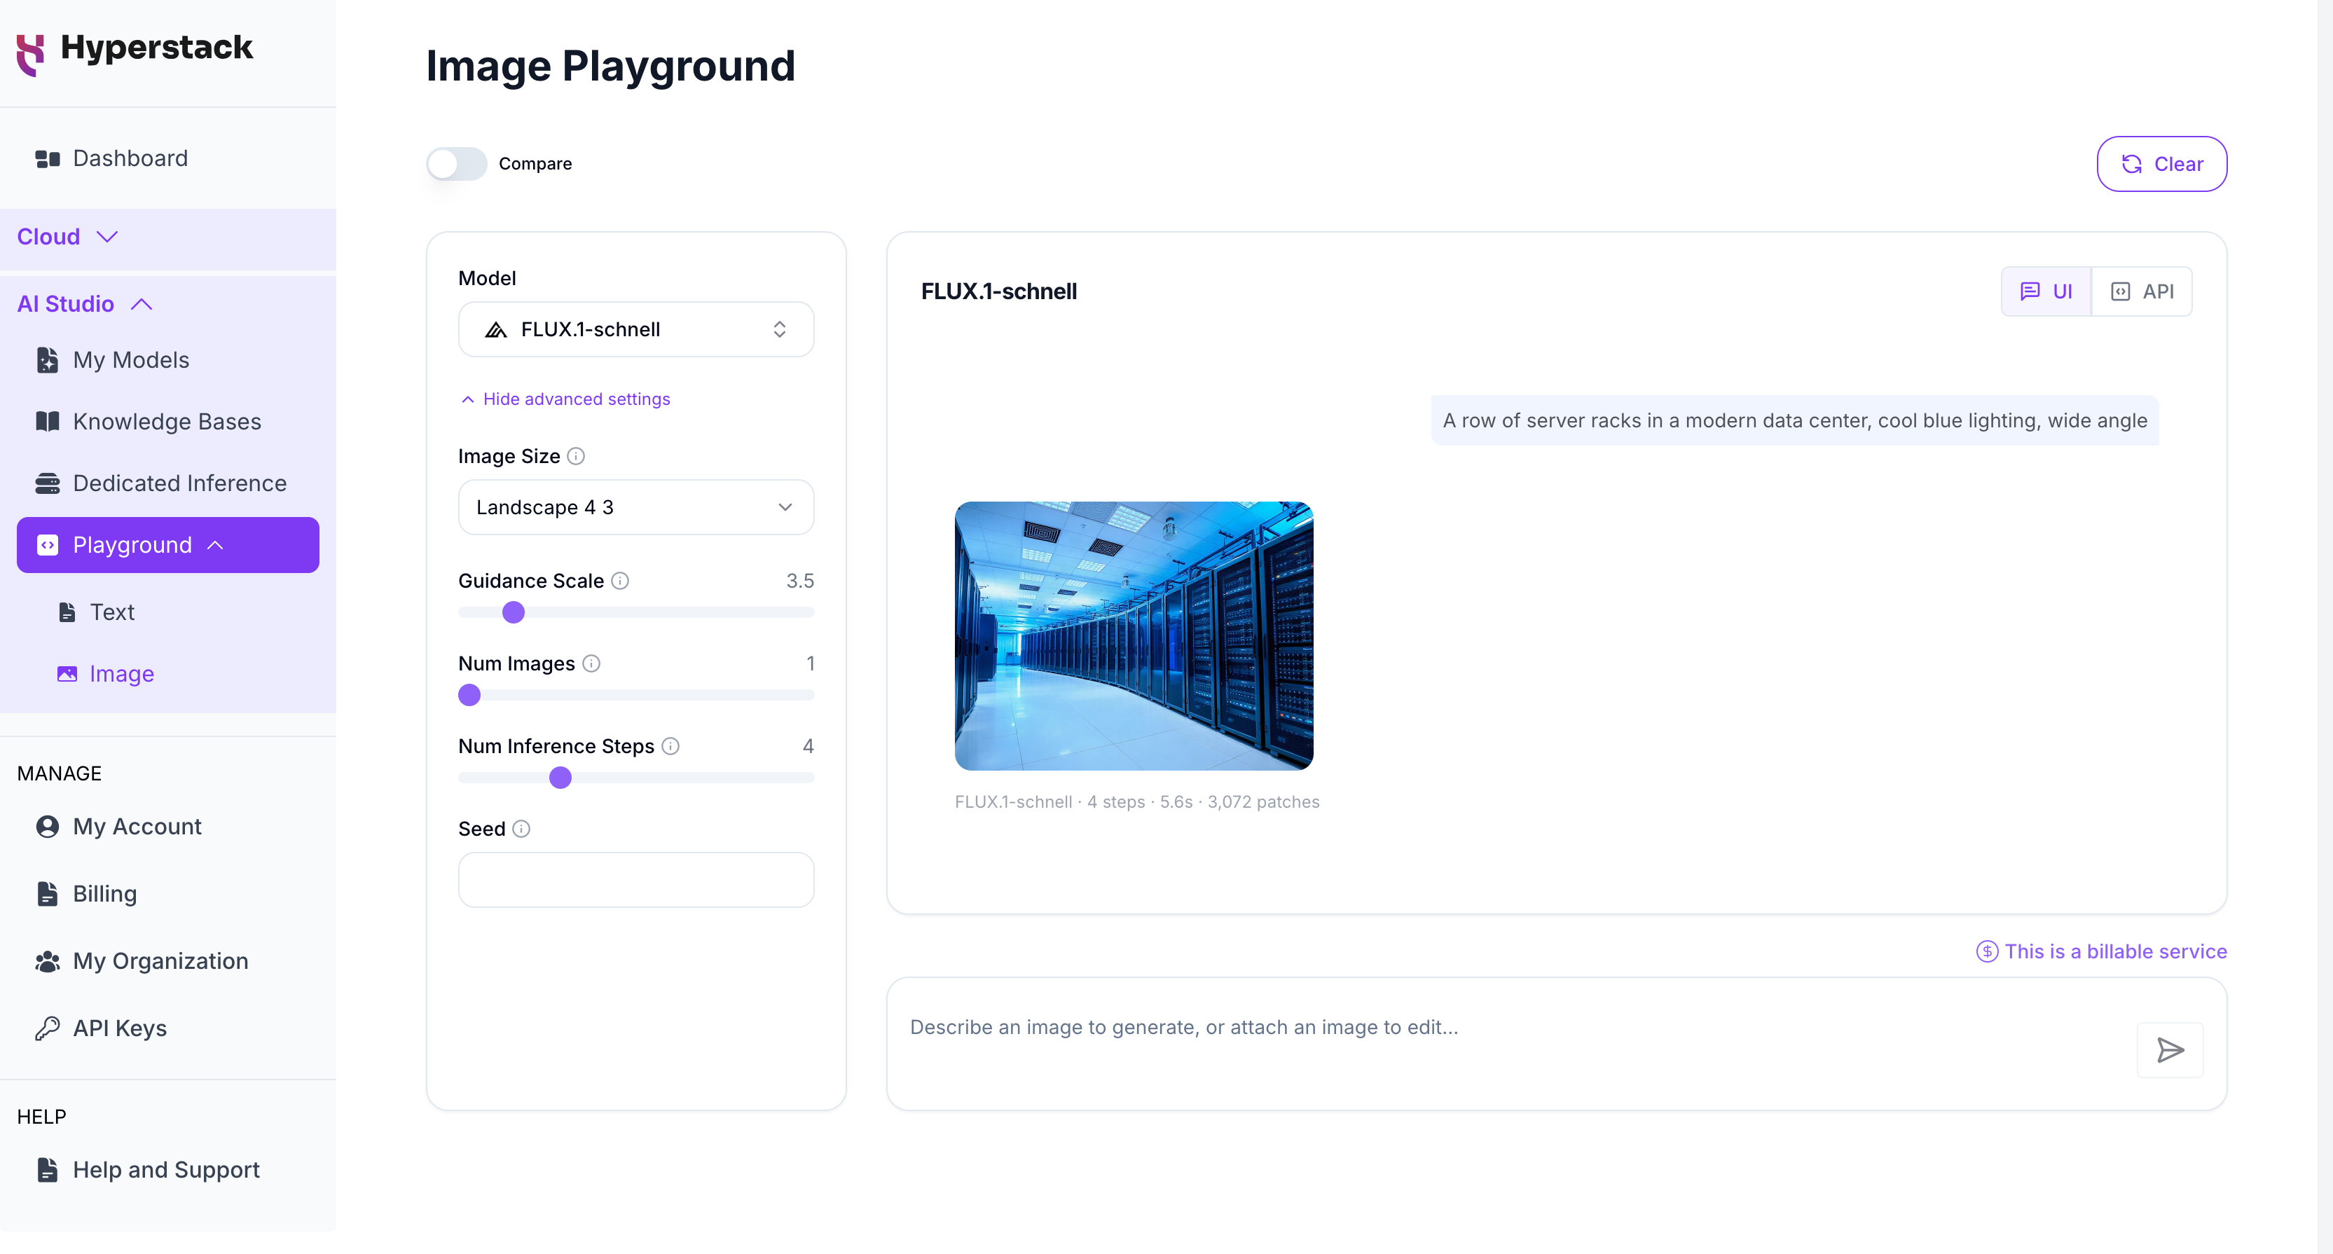
Task: Switch to the UI tab
Action: pos(2046,291)
